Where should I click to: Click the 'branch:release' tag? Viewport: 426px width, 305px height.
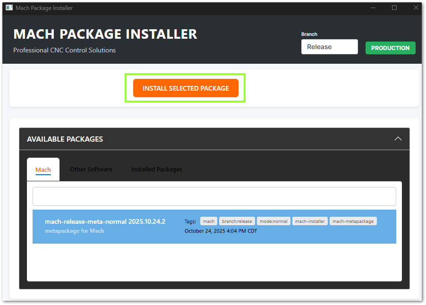(x=237, y=221)
